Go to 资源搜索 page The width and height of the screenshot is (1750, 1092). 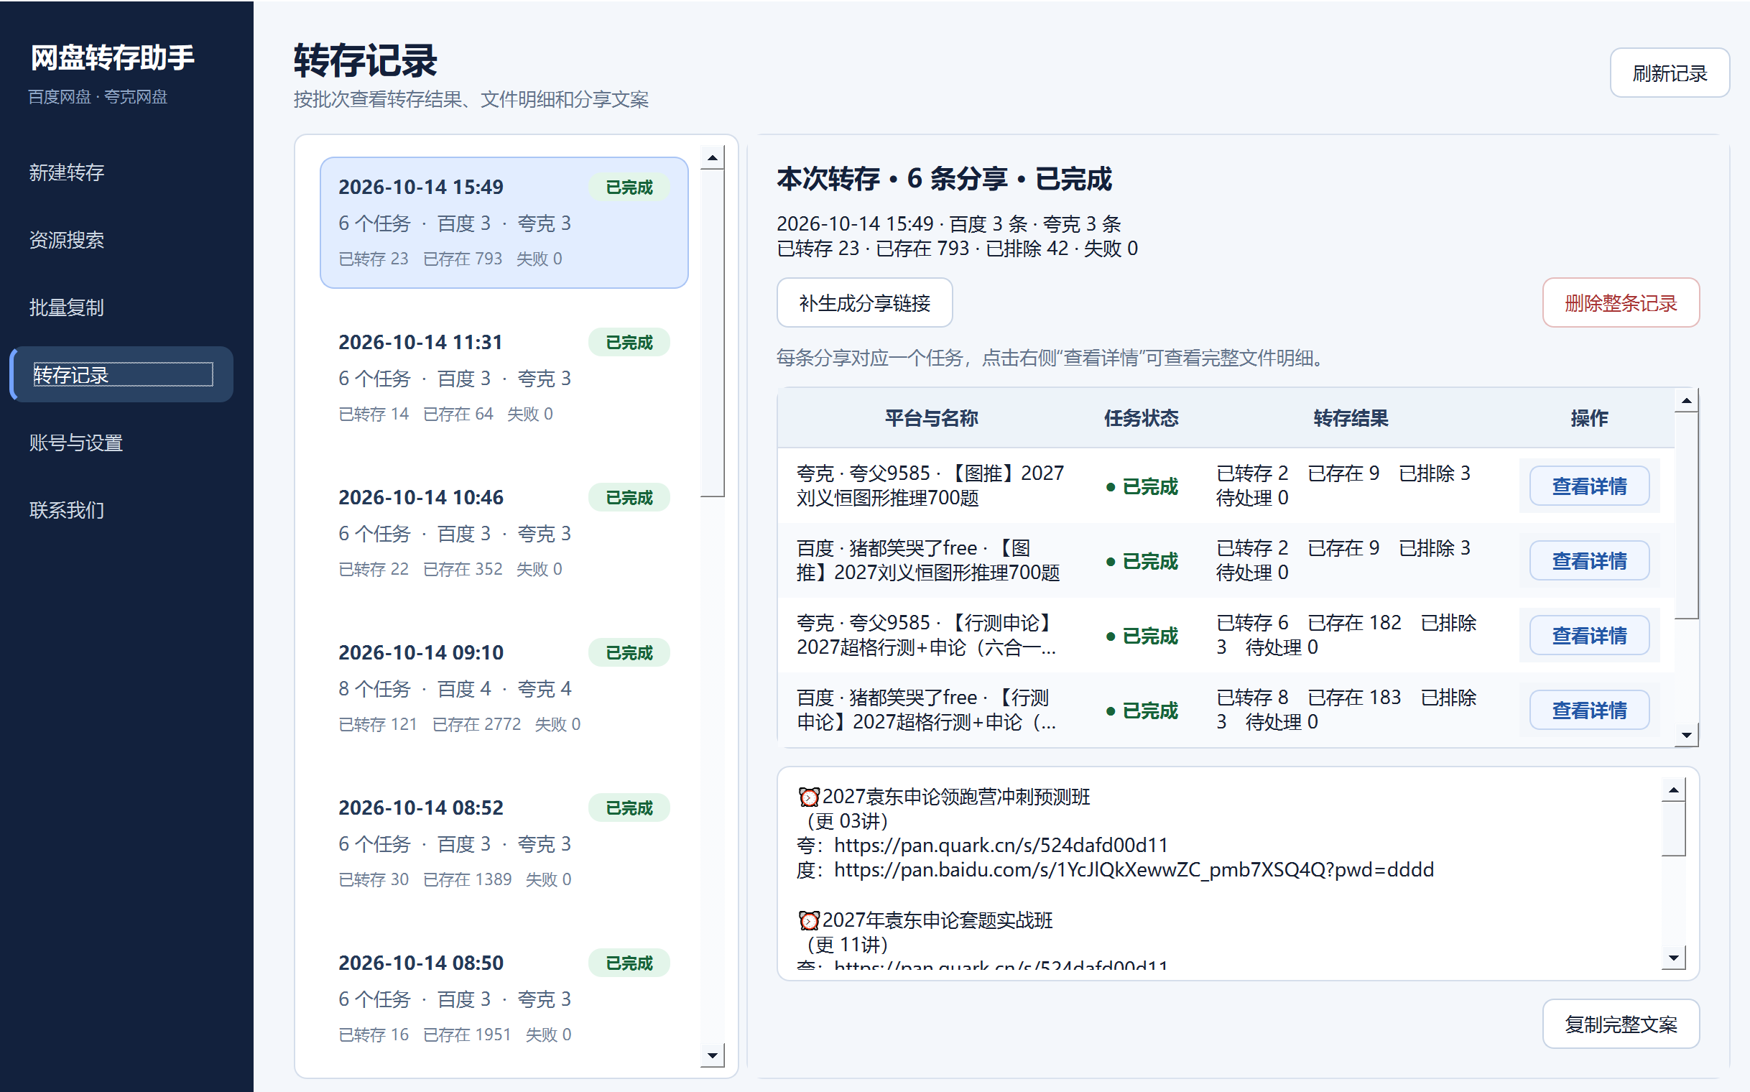(121, 239)
